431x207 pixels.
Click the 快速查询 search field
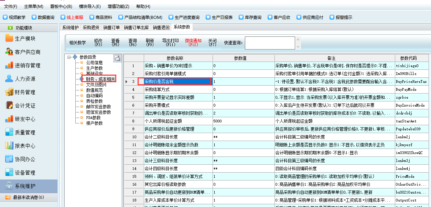point(270,43)
